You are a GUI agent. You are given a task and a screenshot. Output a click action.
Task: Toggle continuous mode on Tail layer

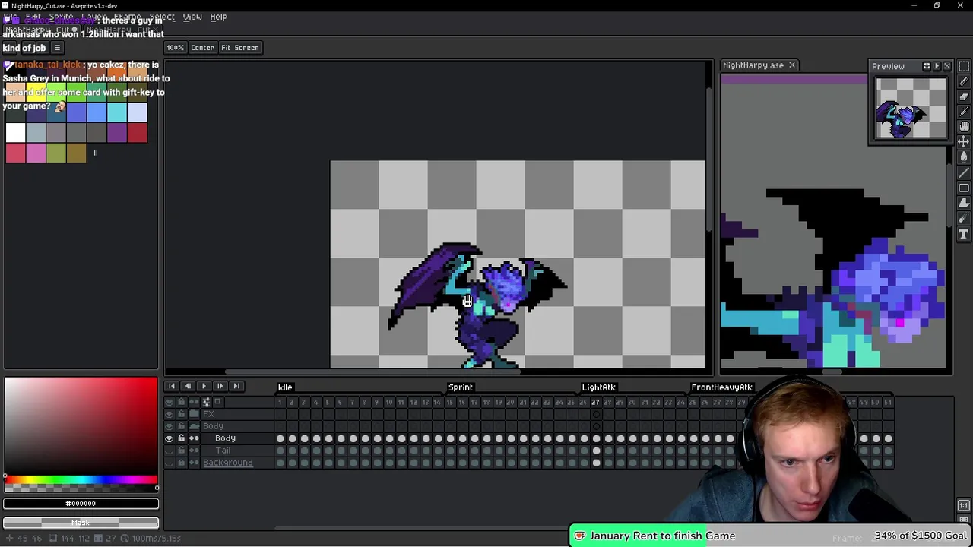pos(194,451)
